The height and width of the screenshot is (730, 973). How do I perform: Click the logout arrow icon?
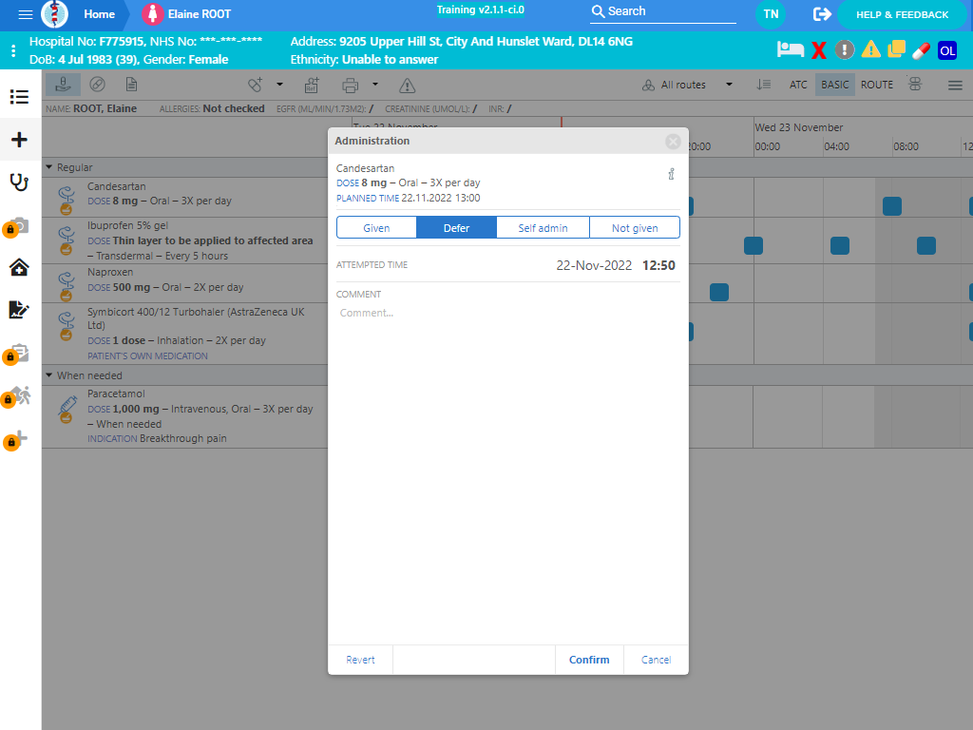point(822,14)
